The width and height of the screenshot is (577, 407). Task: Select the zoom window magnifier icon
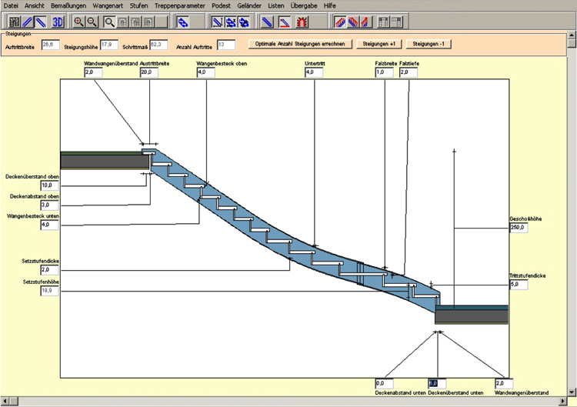(110, 21)
